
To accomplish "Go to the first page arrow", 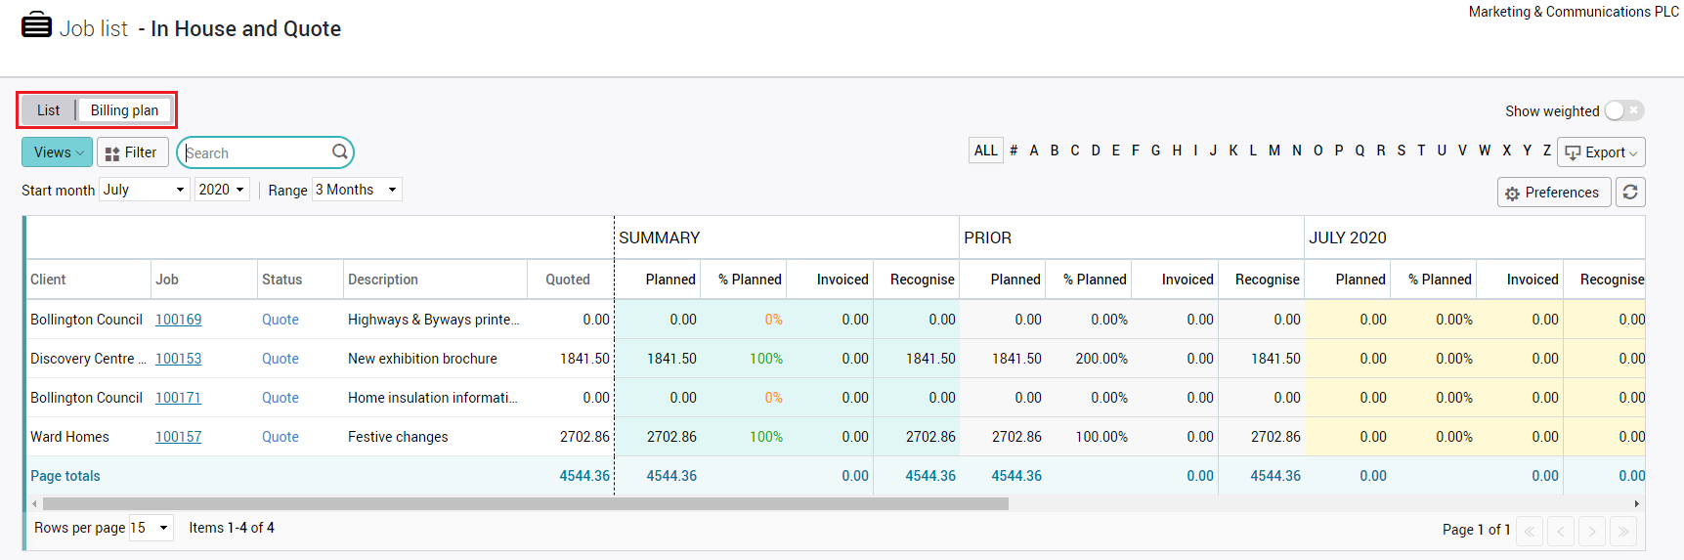I will (x=1530, y=531).
